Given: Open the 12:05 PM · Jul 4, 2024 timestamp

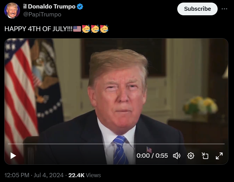Looking at the screenshot, I should [x=34, y=175].
